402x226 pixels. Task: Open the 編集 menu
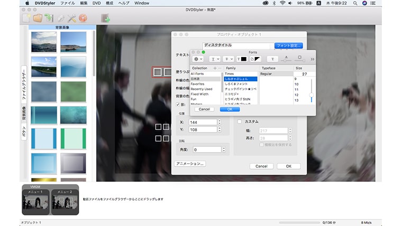pos(84,3)
